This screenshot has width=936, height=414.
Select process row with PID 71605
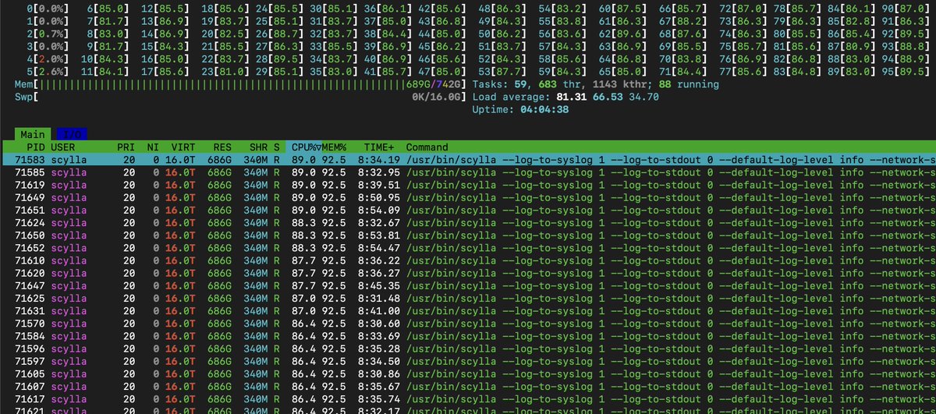(x=468, y=373)
